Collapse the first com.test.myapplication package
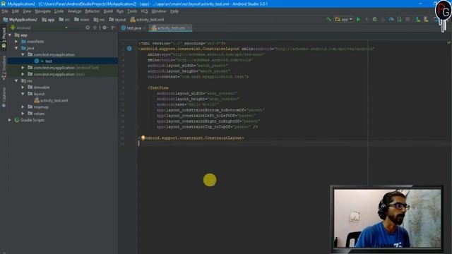Screen dimensions: 452x254 point(23,54)
